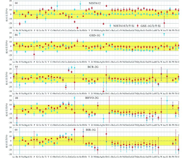
Task: Click the (b) panel label
Action: [x=17, y=35]
